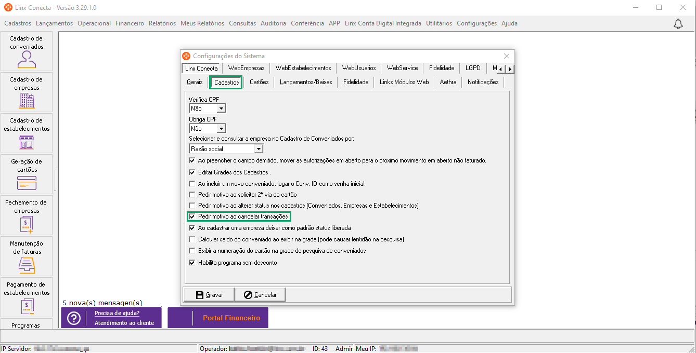Enable Calcular saldo do conveniado checkbox
The image size is (696, 353).
(192, 239)
